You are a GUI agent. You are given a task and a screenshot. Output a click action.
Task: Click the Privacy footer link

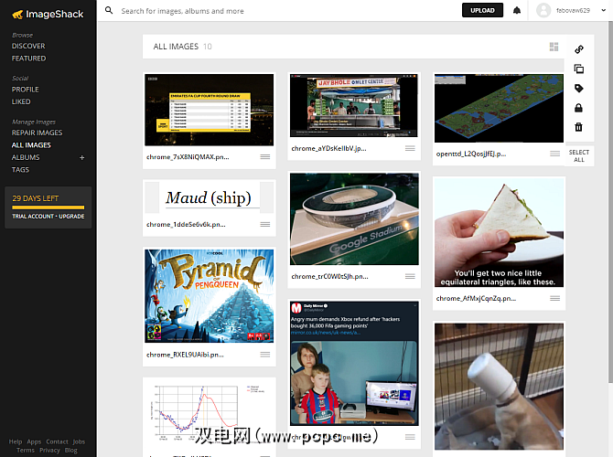click(x=49, y=451)
